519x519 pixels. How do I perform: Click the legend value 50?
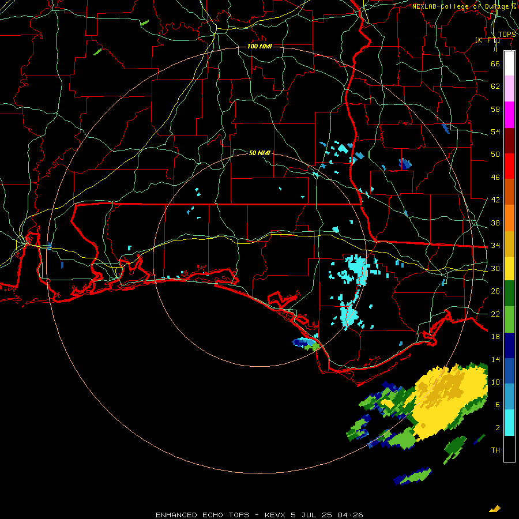(495, 154)
